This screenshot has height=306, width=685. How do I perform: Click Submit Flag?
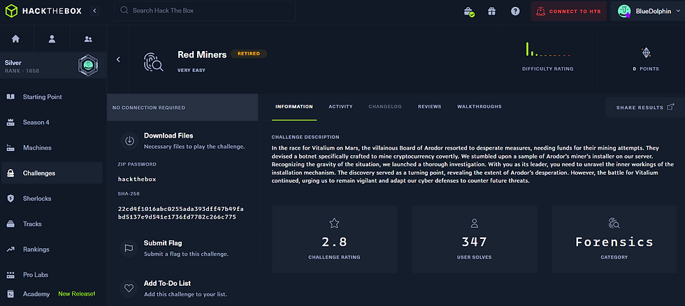162,243
